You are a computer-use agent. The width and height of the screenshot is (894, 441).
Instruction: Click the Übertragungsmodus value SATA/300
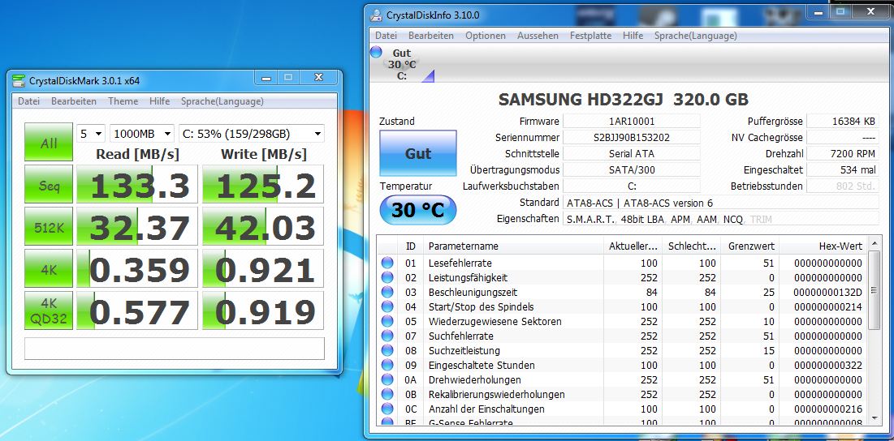[632, 169]
